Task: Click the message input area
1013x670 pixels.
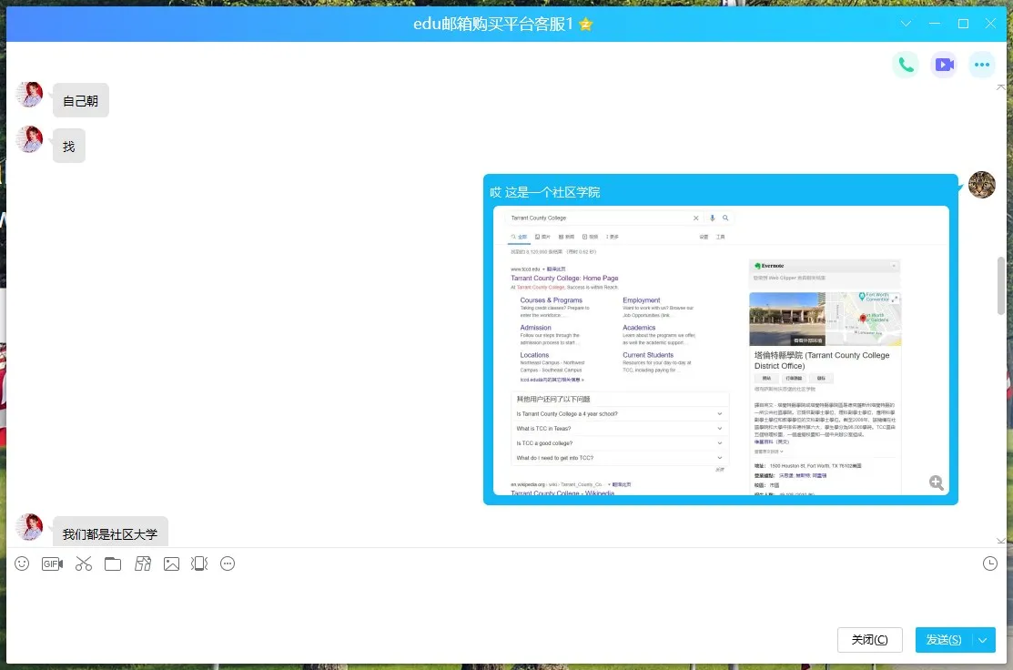Action: pos(506,600)
